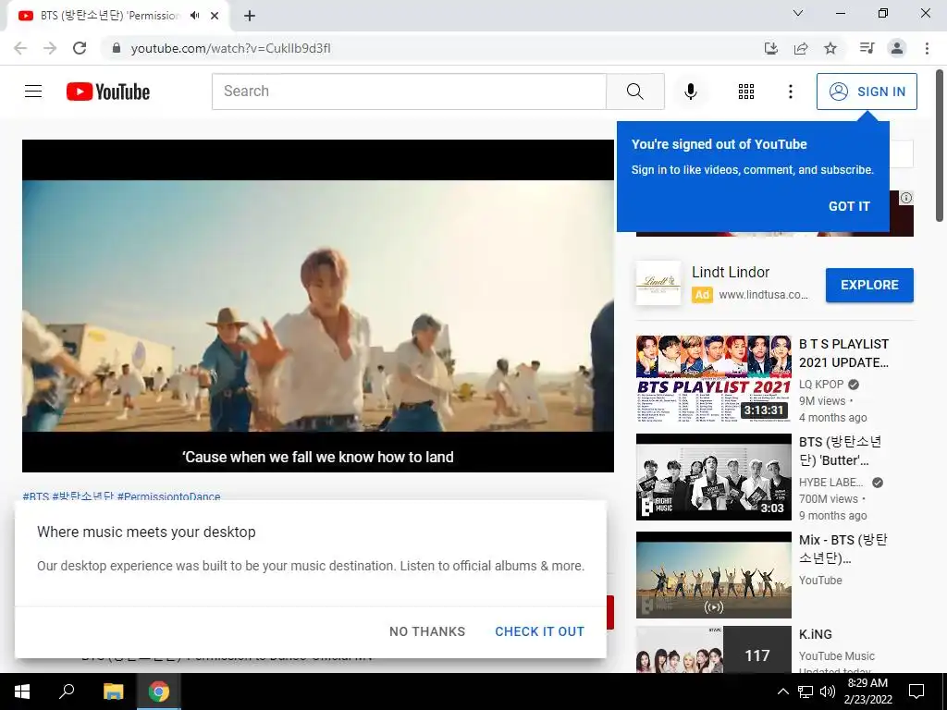Open Windows notification center

pos(916,692)
